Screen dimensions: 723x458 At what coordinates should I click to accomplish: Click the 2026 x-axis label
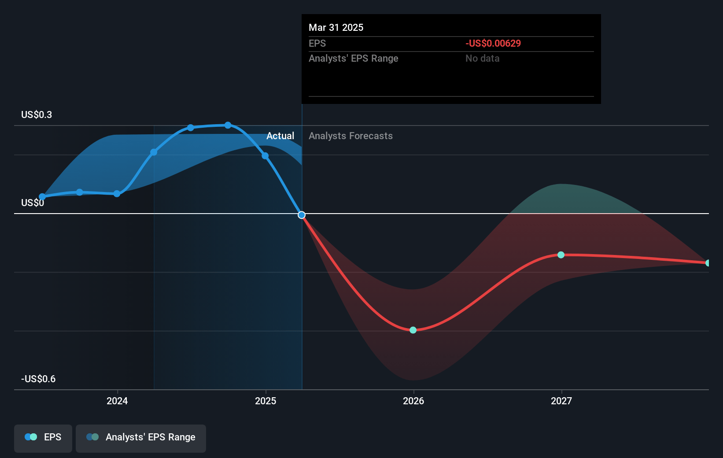click(413, 401)
